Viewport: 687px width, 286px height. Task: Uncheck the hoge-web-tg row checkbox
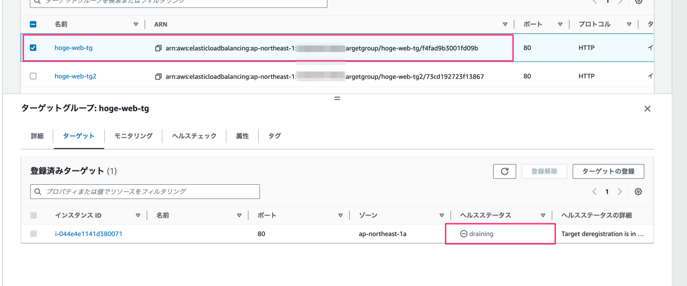33,48
